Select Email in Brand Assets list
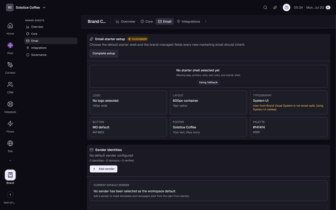 tap(51, 41)
